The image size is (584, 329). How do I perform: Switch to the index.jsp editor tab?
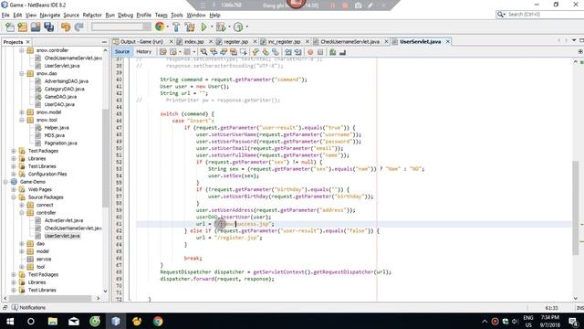pos(193,42)
